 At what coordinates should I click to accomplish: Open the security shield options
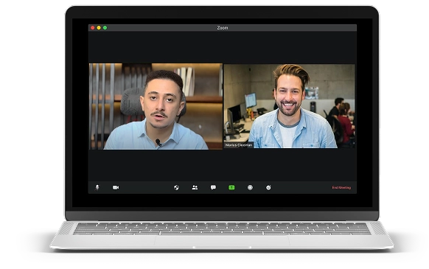[176, 187]
